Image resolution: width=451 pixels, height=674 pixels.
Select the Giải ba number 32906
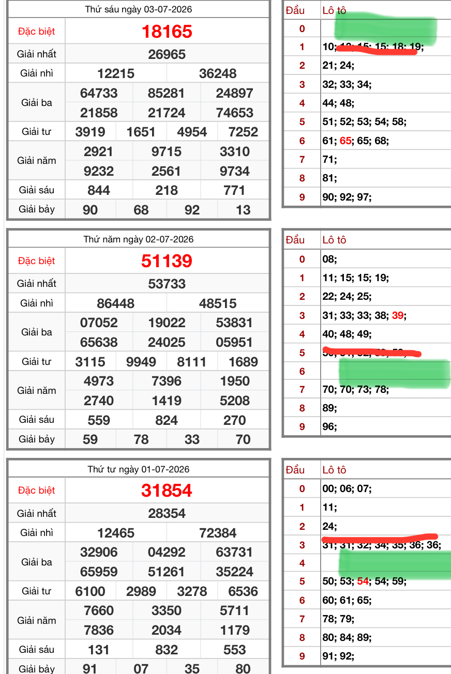pos(99,552)
